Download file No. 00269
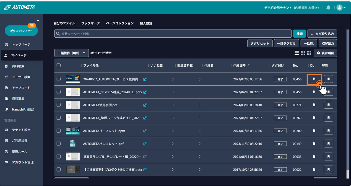This screenshot has height=186, width=351. [314, 118]
